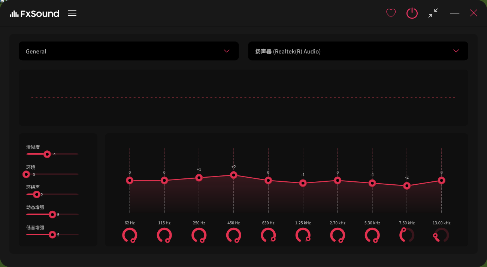Click the 7.50 kHz EQ band point at -2
Image resolution: width=487 pixels, height=267 pixels.
pos(407,186)
